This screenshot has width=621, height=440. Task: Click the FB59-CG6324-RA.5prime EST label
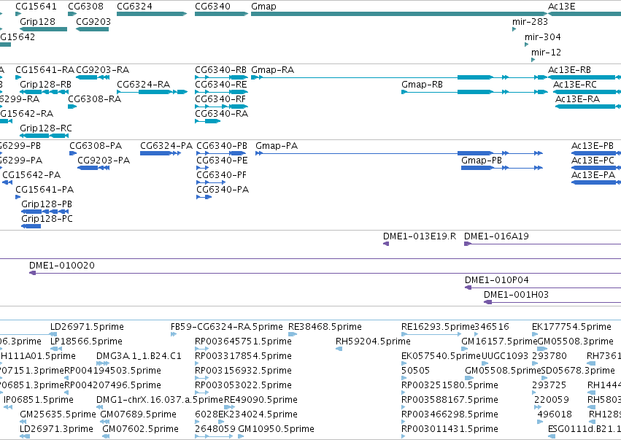click(227, 327)
